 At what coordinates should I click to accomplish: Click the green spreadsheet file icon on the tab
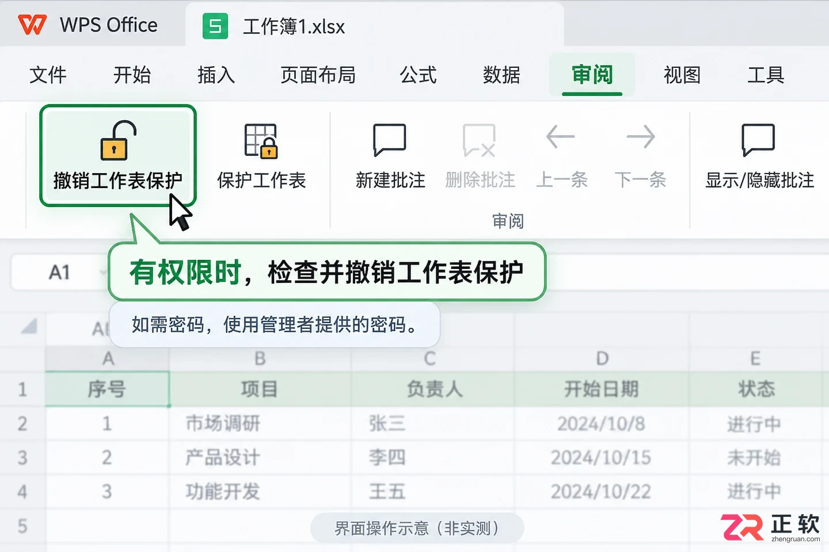215,26
